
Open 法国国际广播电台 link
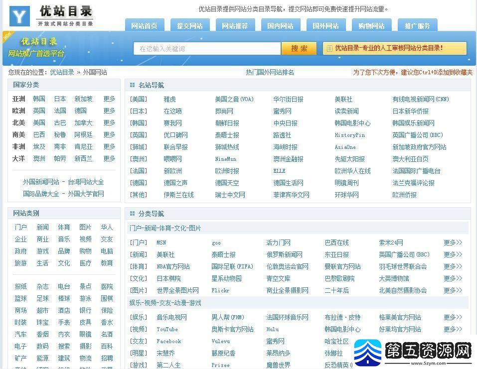click(x=417, y=171)
